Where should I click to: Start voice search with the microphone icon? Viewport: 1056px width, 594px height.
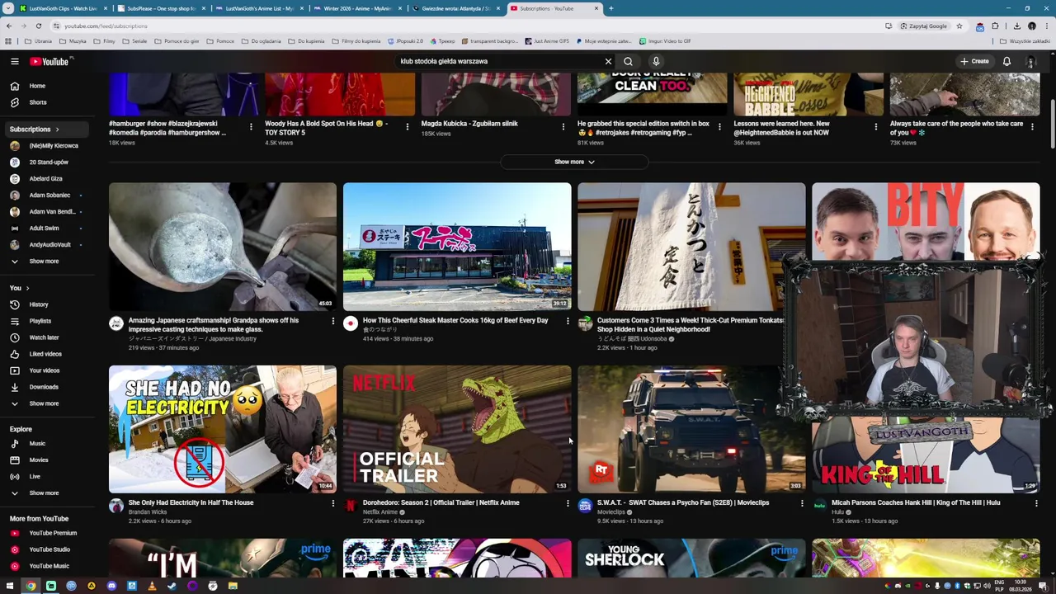[656, 61]
